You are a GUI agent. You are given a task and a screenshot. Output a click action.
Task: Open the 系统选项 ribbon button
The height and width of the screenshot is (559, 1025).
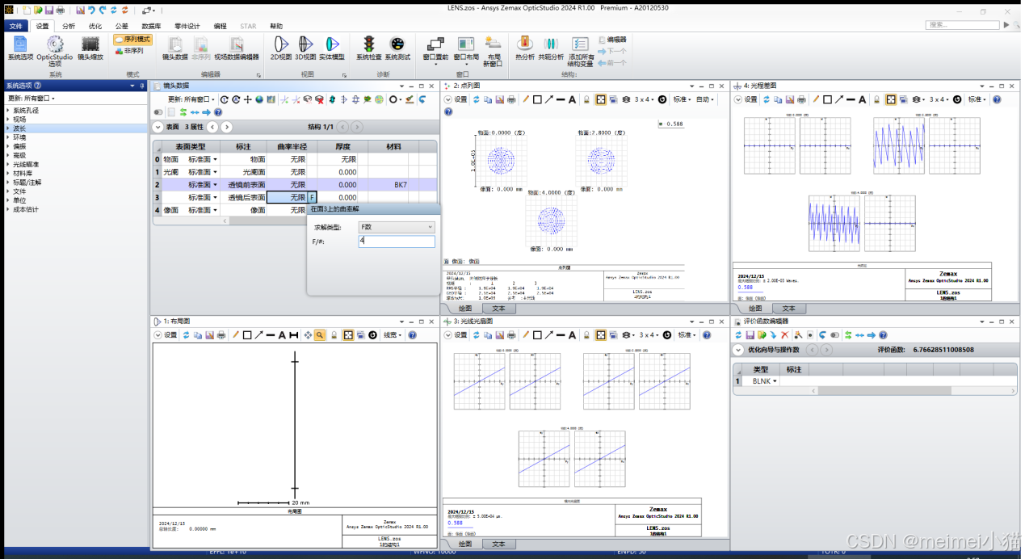click(20, 48)
